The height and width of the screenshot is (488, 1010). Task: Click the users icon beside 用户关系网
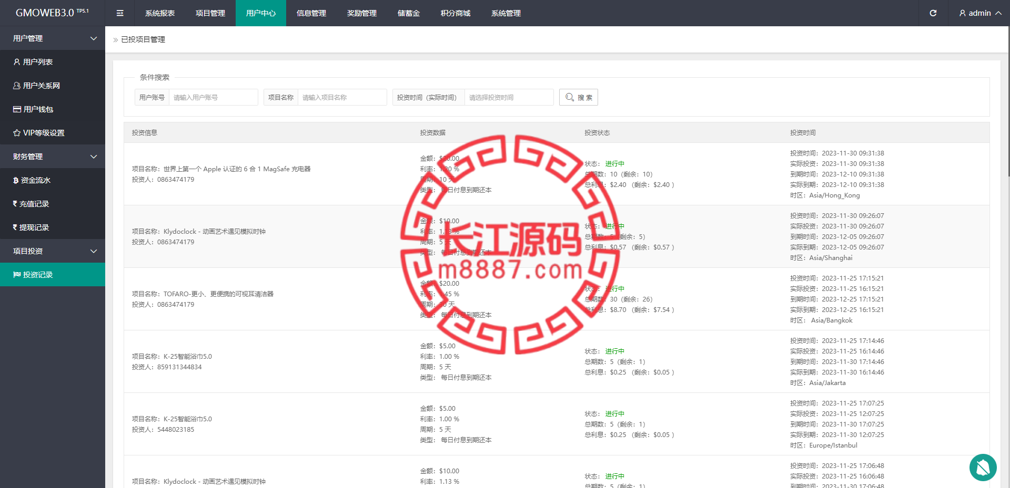click(x=17, y=86)
